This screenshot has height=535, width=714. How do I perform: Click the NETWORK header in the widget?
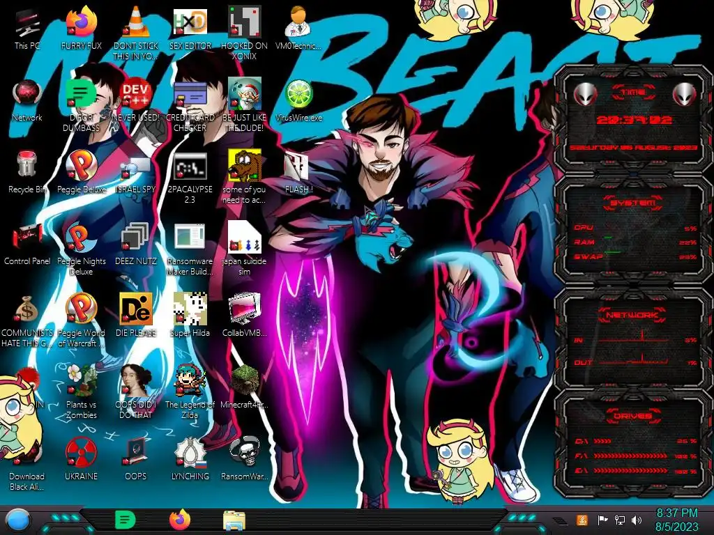click(632, 315)
